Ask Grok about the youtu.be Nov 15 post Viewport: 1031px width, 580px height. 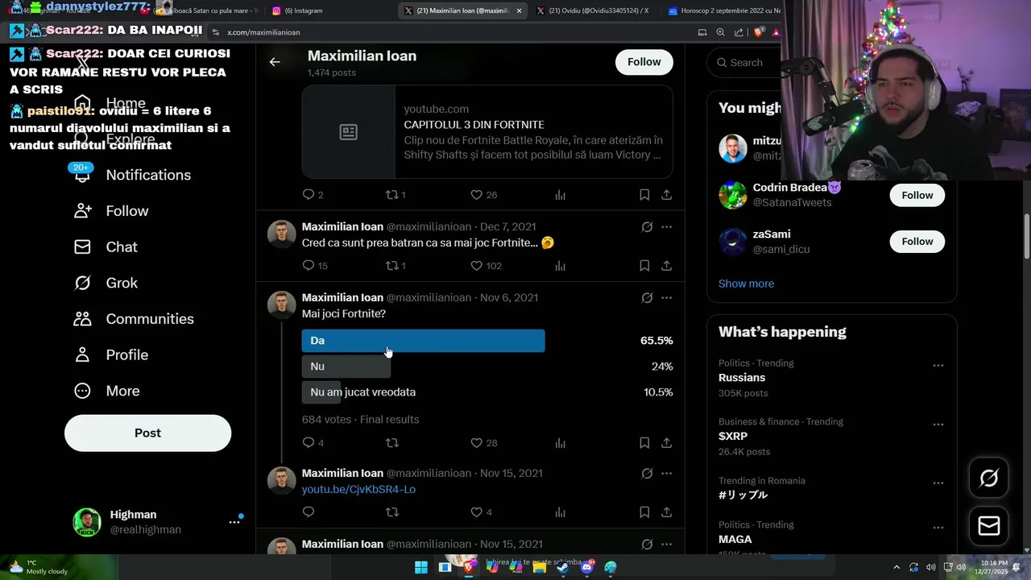coord(647,474)
